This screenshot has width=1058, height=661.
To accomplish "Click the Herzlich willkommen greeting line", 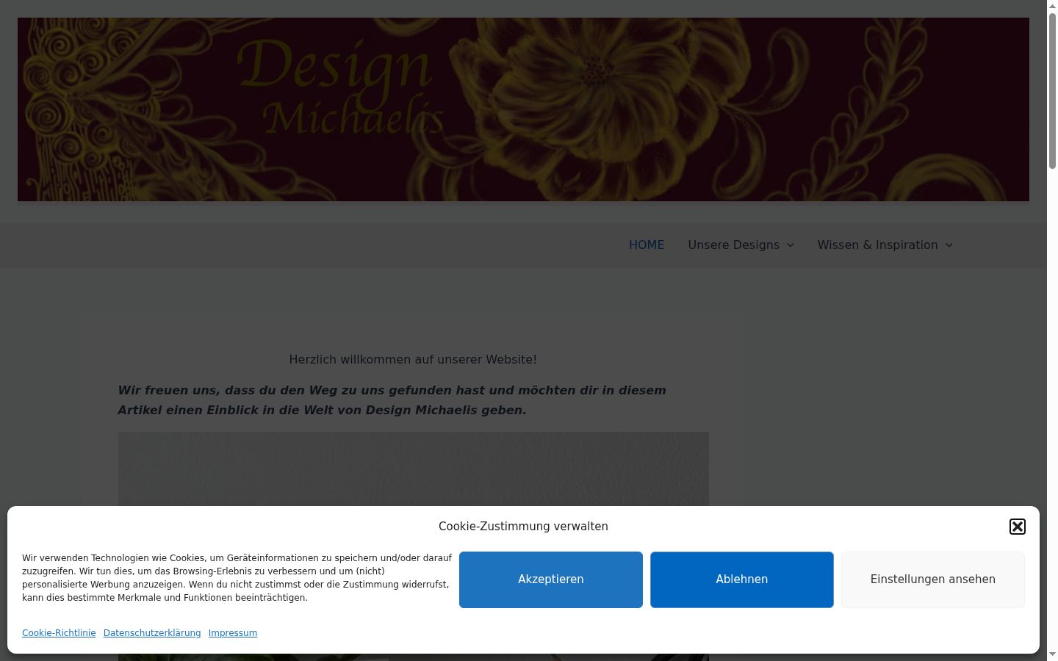I will pyautogui.click(x=413, y=360).
